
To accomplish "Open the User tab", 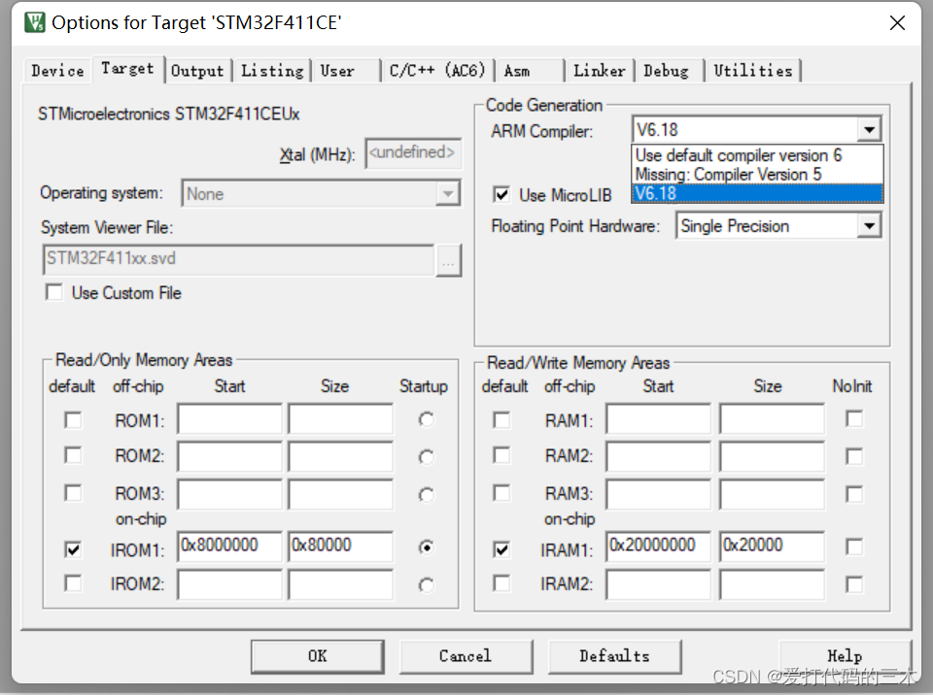I will (347, 71).
